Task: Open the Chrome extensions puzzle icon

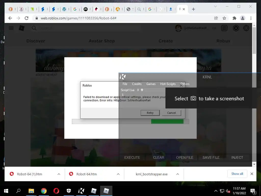Action: click(x=234, y=18)
